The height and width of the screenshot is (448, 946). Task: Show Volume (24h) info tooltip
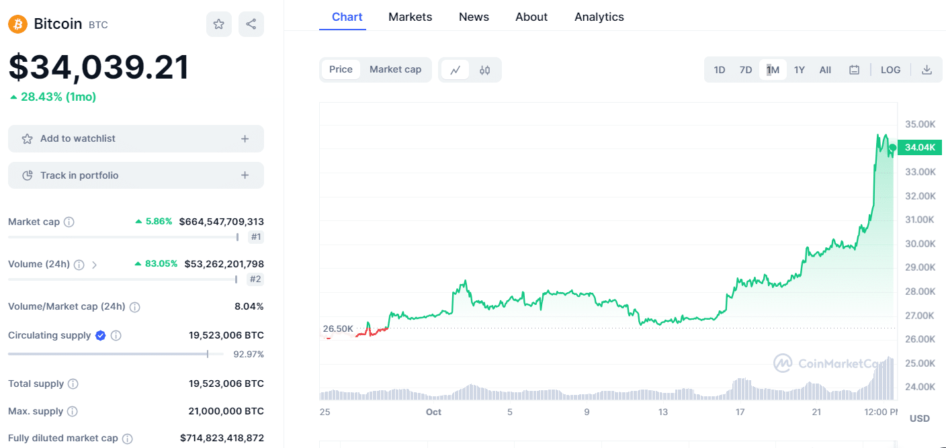(79, 265)
